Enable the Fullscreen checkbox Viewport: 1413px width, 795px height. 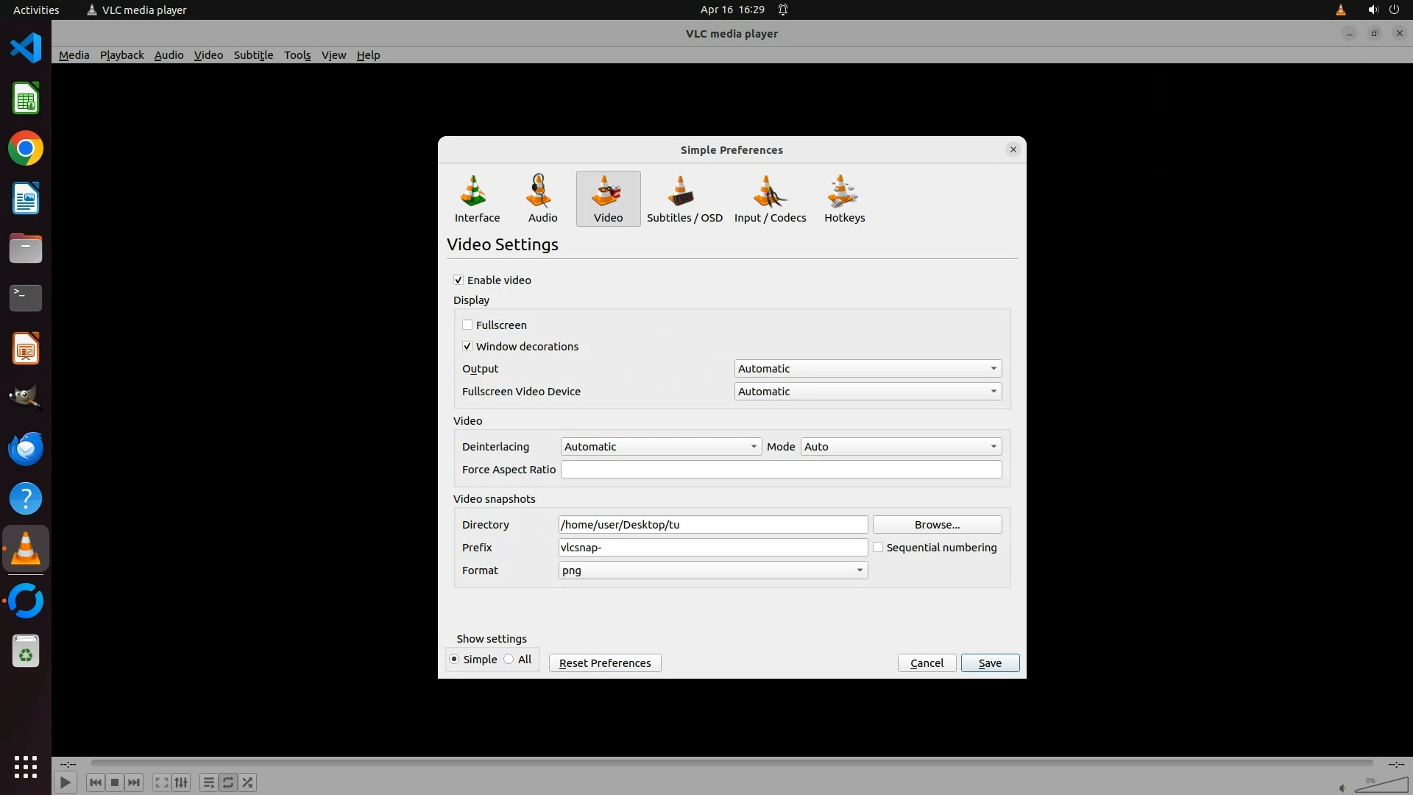coord(467,325)
